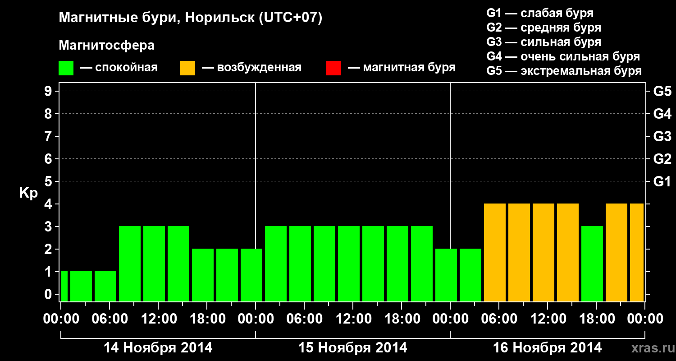Viewport: 676px width, 361px height.
Task: Click the right-axis G5 label
Action: (662, 91)
